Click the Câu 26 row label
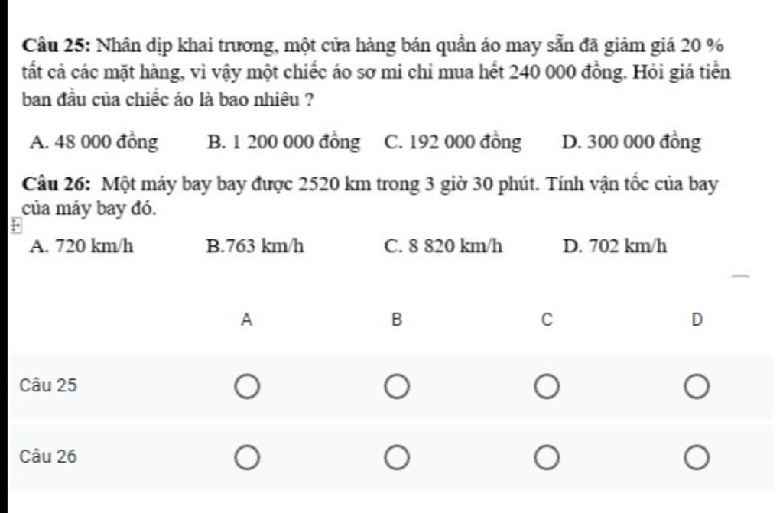783x513 pixels. [49, 457]
